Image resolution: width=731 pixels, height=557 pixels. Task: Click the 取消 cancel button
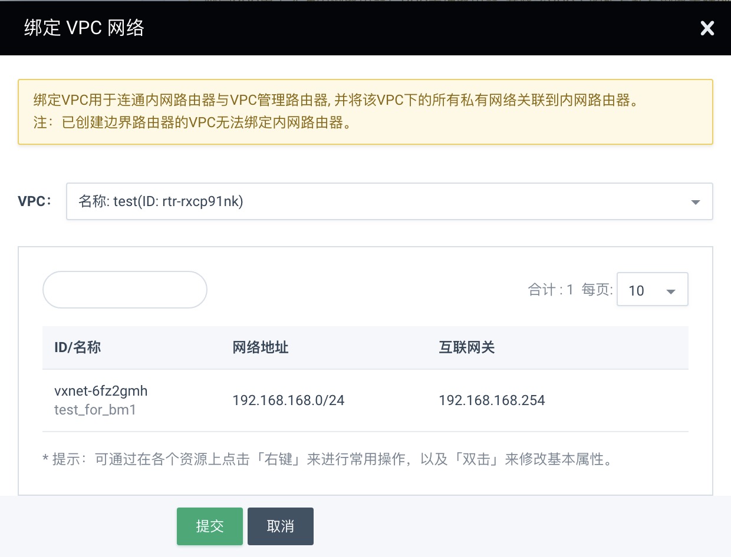click(x=280, y=526)
